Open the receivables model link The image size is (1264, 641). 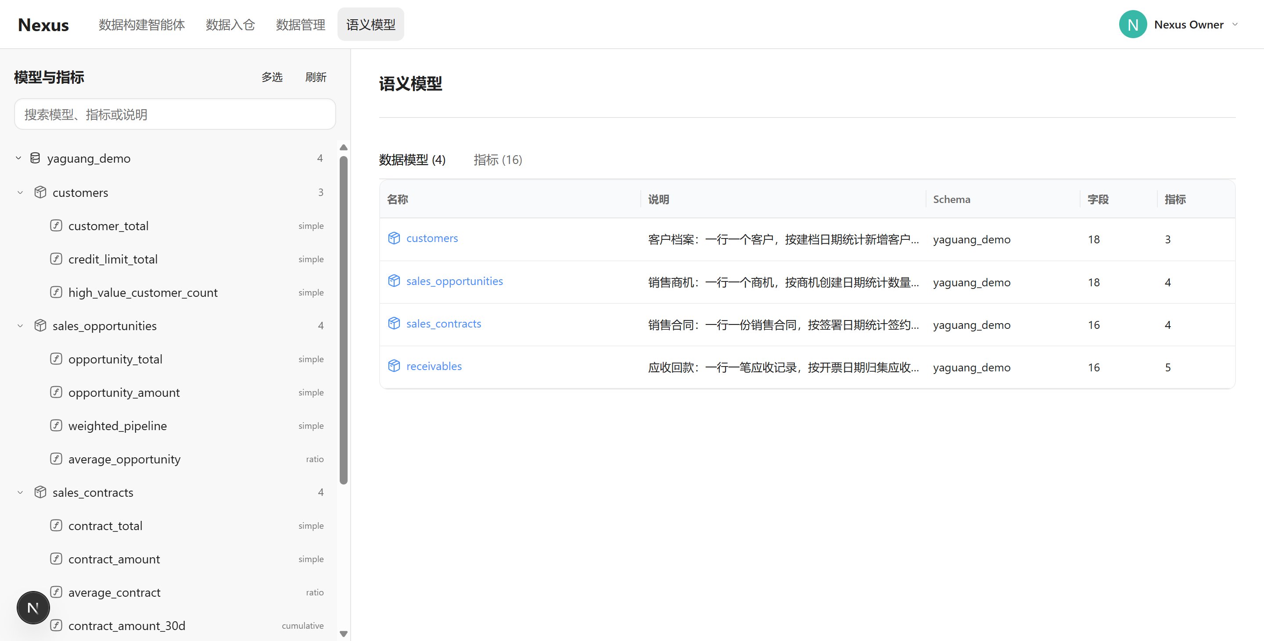pyautogui.click(x=434, y=366)
